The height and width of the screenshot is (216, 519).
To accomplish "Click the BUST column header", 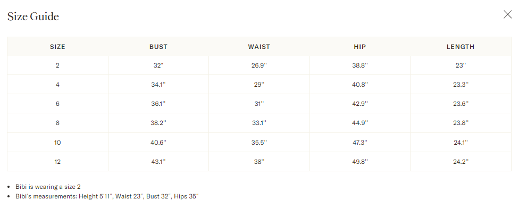I will (158, 47).
